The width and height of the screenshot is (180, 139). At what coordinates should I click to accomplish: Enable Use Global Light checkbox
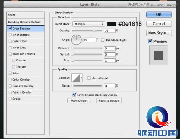(x=103, y=40)
